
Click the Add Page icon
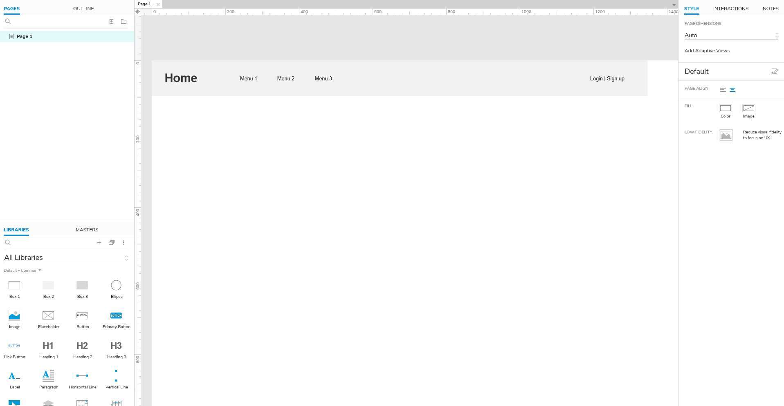[x=111, y=22]
